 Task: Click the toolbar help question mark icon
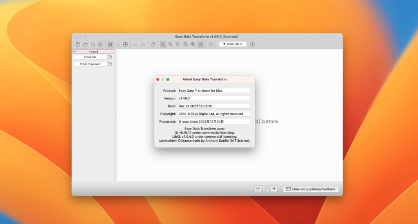(x=252, y=44)
